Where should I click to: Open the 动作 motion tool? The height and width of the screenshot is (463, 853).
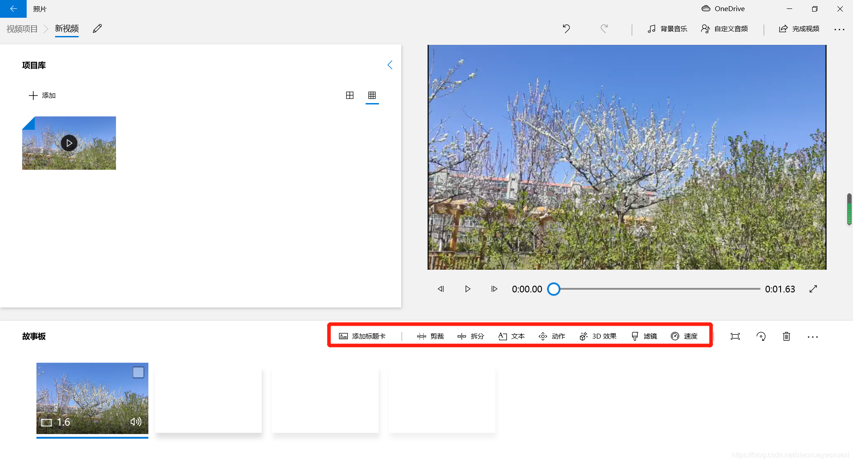552,336
